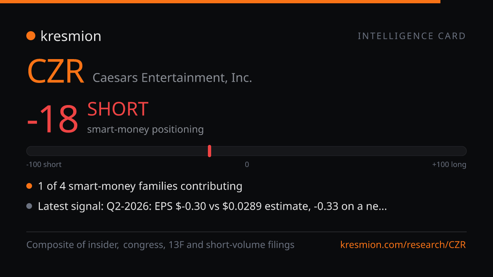Click the orange kresmion logo dot
Screen dimensions: 493x277
tap(31, 36)
